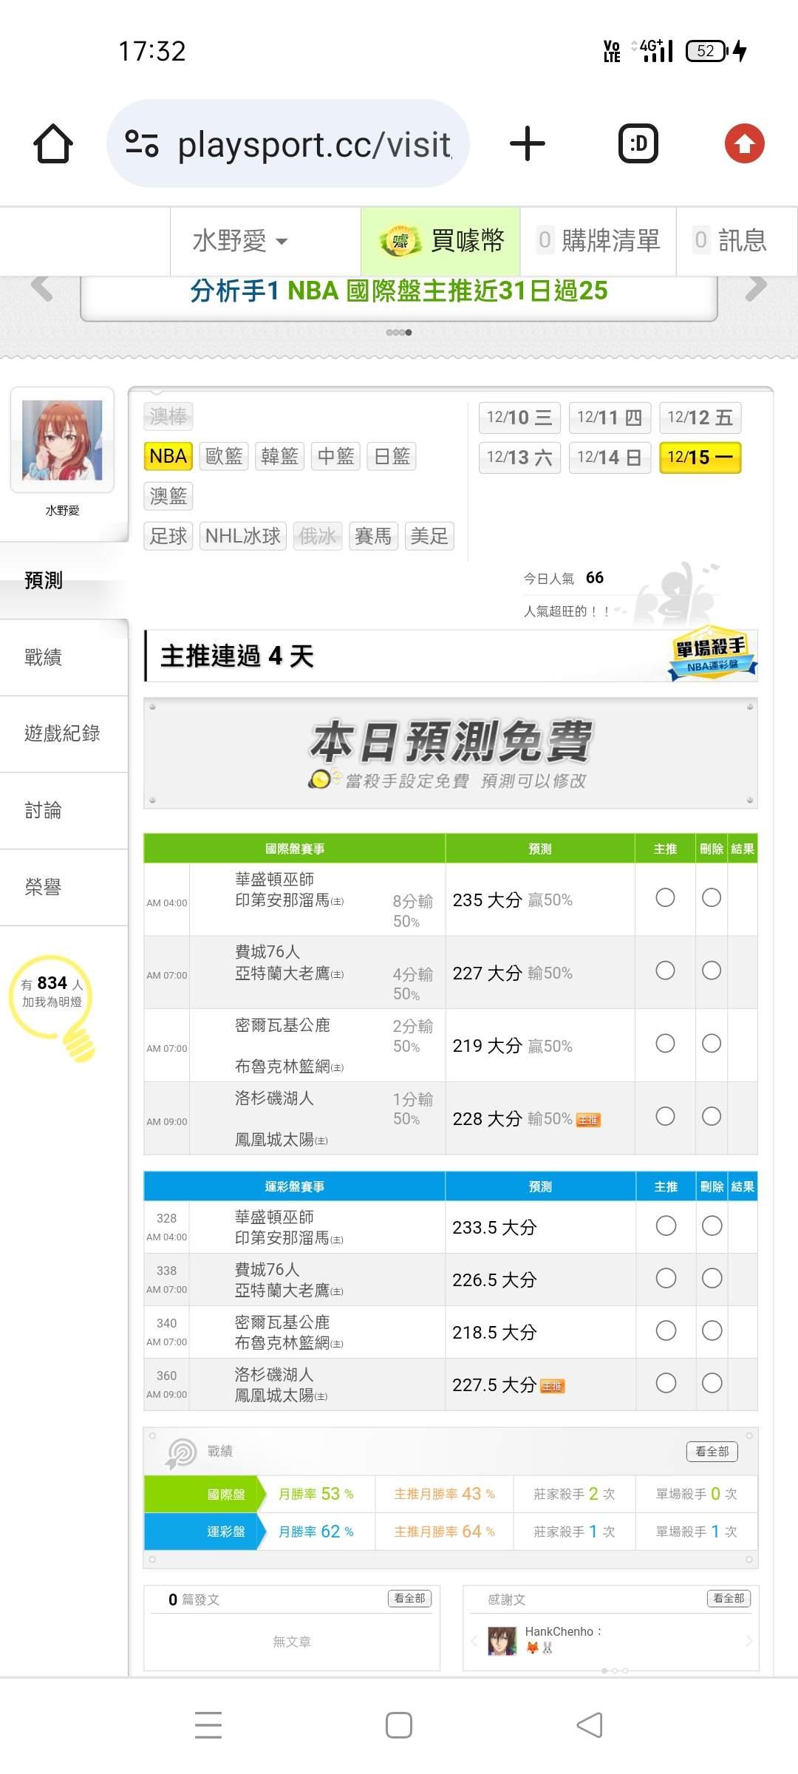Open site settings icon in address bar
Viewport: 798px width, 1774px height.
pyautogui.click(x=142, y=143)
